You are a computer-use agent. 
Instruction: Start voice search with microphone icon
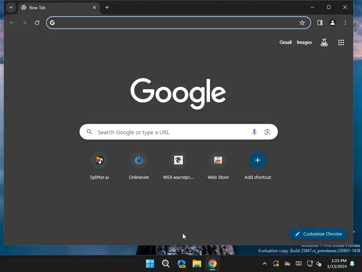pyautogui.click(x=254, y=132)
